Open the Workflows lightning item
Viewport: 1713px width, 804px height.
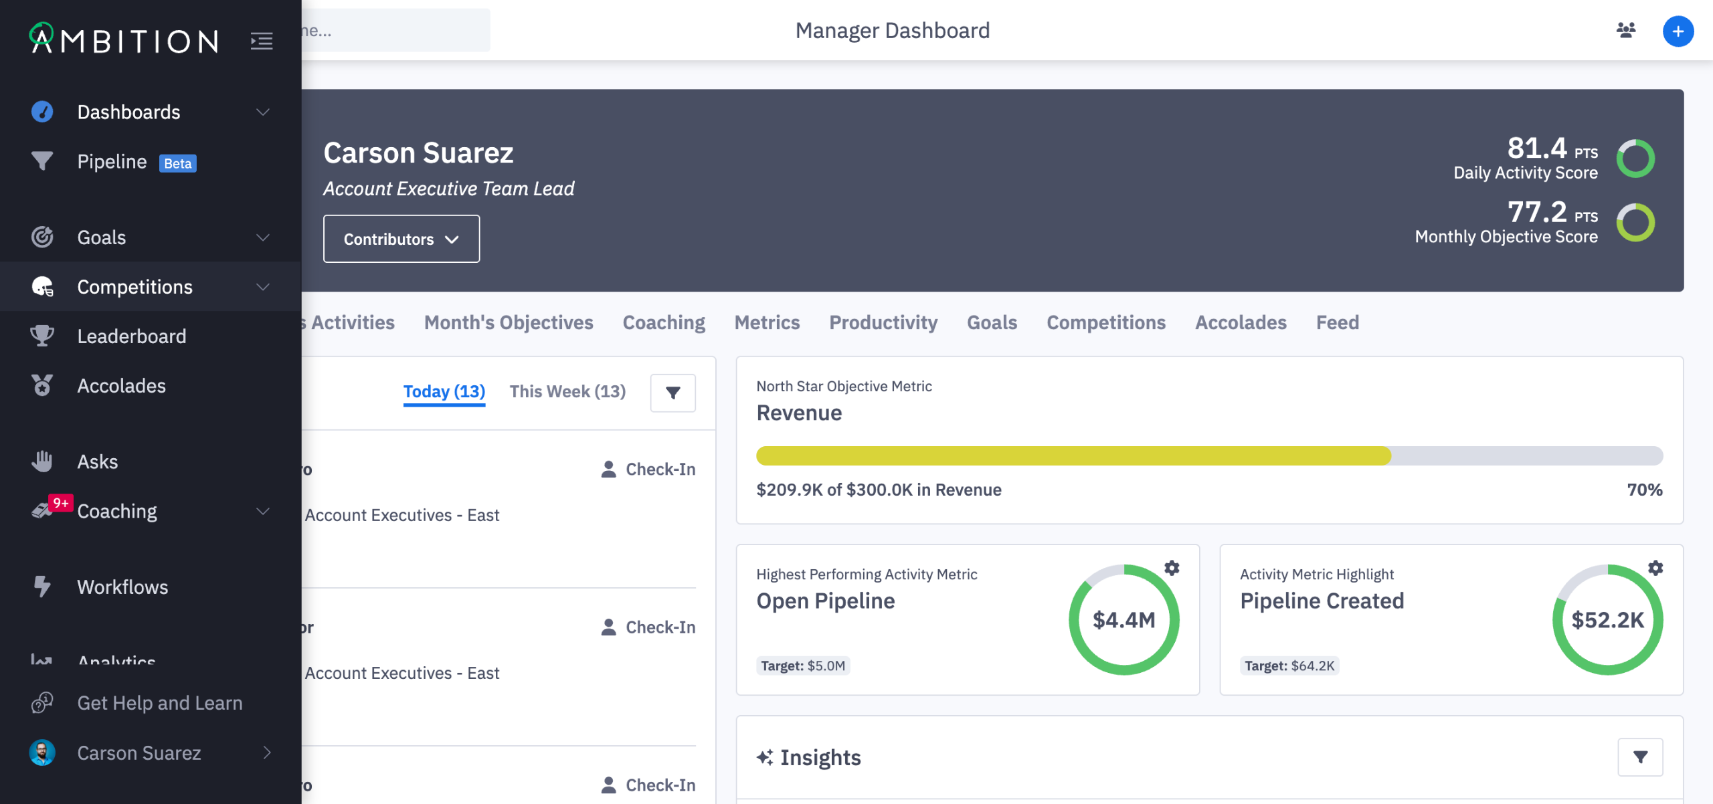coord(122,587)
